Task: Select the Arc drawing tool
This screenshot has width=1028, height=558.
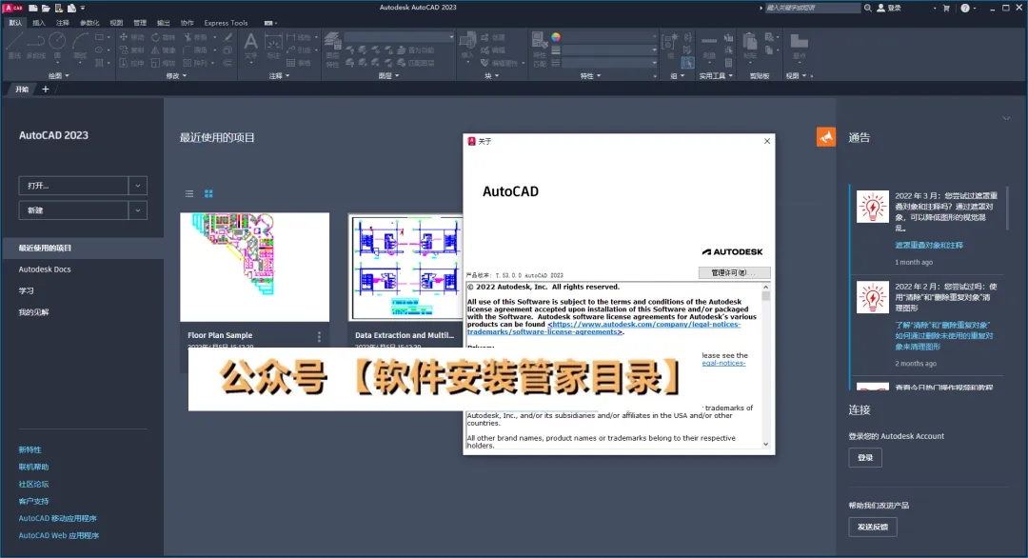Action: coord(80,46)
